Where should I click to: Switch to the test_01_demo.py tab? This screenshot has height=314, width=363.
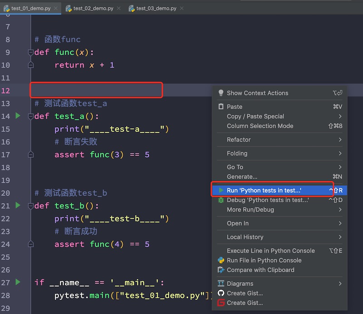pos(30,8)
